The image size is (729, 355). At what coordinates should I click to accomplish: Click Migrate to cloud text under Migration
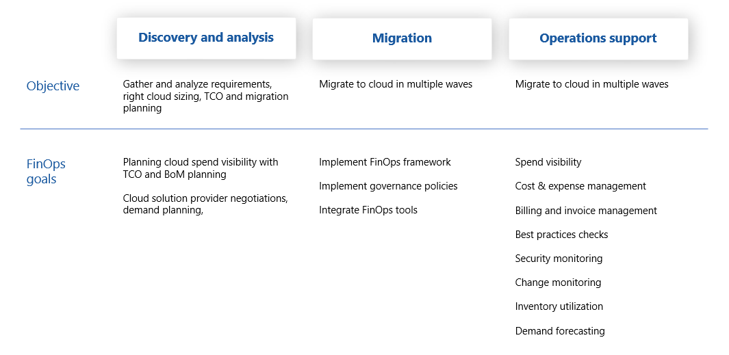[x=396, y=84]
